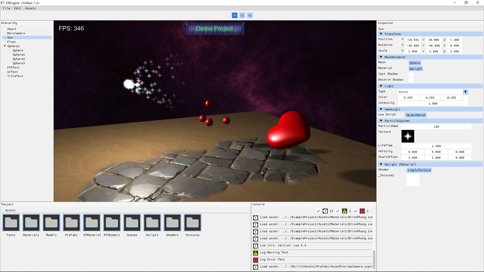Click the light color swatch
Viewport: 484px width, 272px height.
click(x=465, y=98)
